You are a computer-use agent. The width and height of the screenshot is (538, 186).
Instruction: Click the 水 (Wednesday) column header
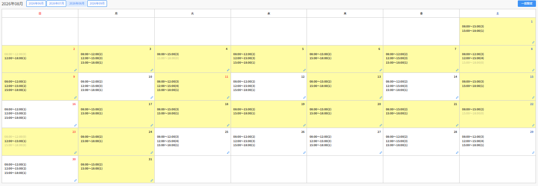[269, 13]
